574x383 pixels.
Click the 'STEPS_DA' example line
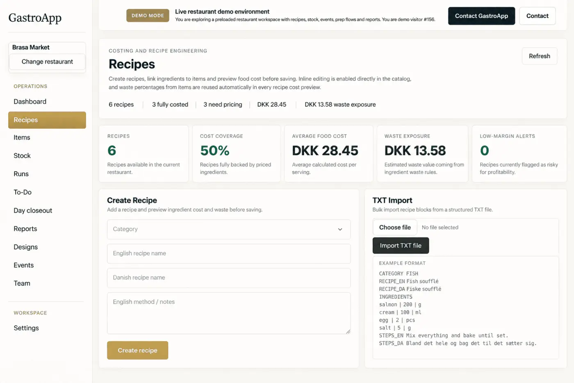pyautogui.click(x=458, y=343)
